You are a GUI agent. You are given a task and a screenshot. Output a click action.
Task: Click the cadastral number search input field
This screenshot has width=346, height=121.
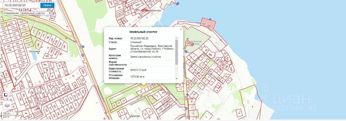(21, 5)
